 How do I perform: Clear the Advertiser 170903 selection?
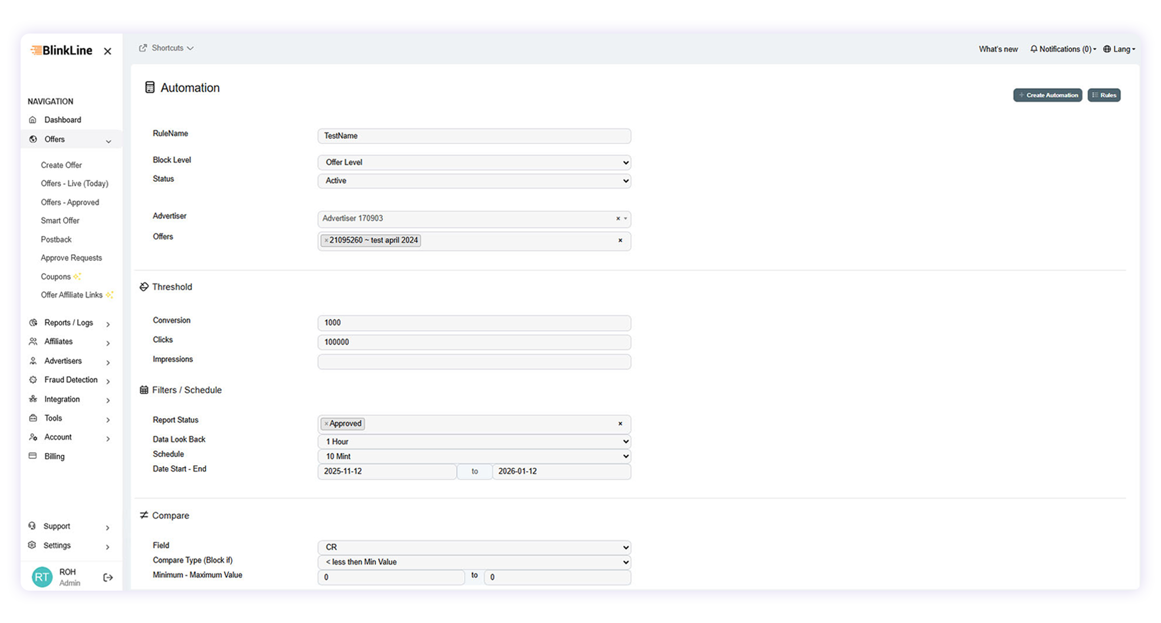tap(617, 218)
